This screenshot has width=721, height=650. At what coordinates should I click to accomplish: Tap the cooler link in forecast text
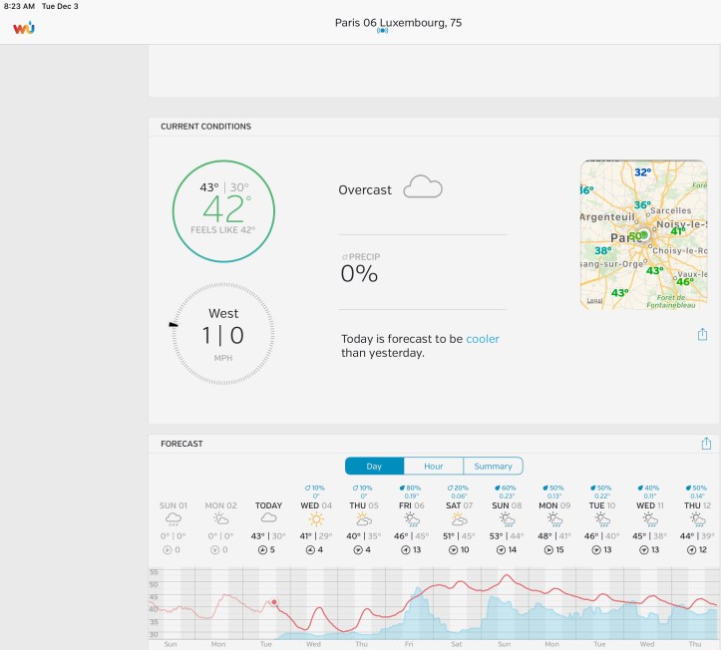483,339
